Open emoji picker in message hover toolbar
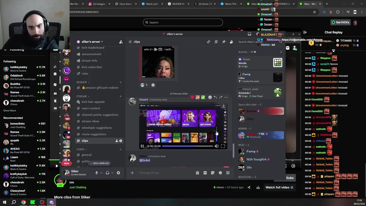366x206 pixels. pos(210,97)
